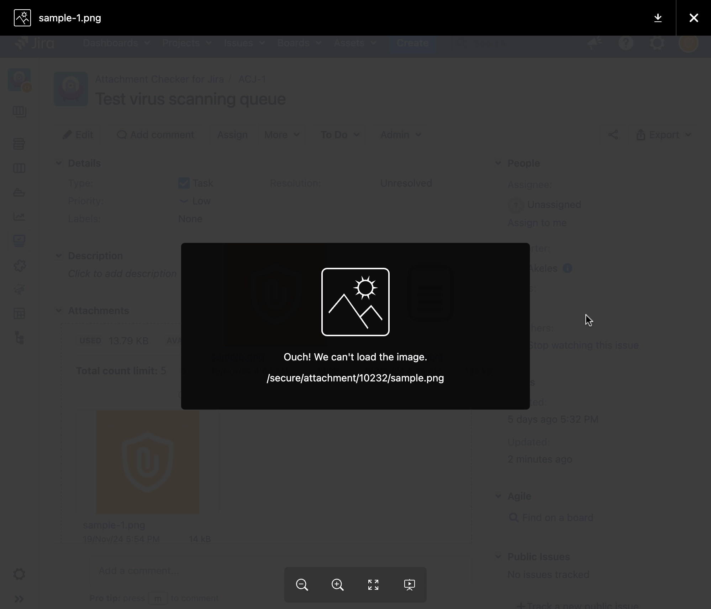Click the Export dropdown arrow
The image size is (711, 609).
[x=688, y=135]
